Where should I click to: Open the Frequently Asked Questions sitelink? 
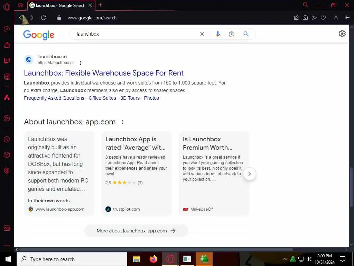(x=54, y=98)
